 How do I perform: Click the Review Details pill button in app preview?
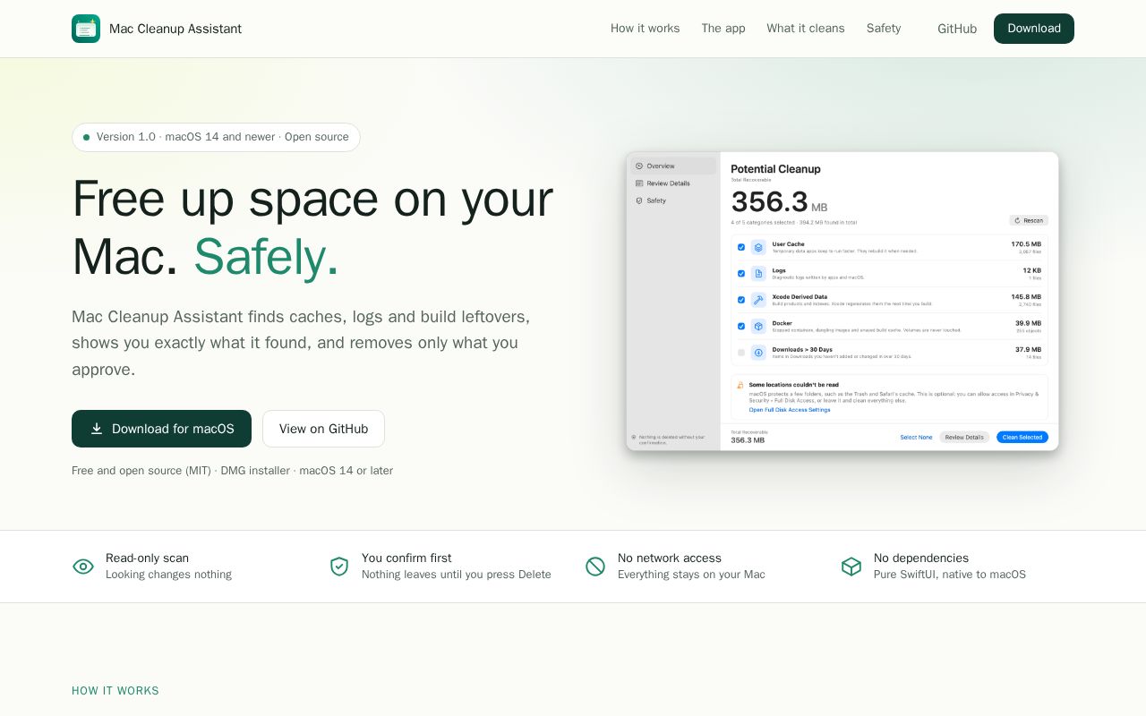(964, 437)
